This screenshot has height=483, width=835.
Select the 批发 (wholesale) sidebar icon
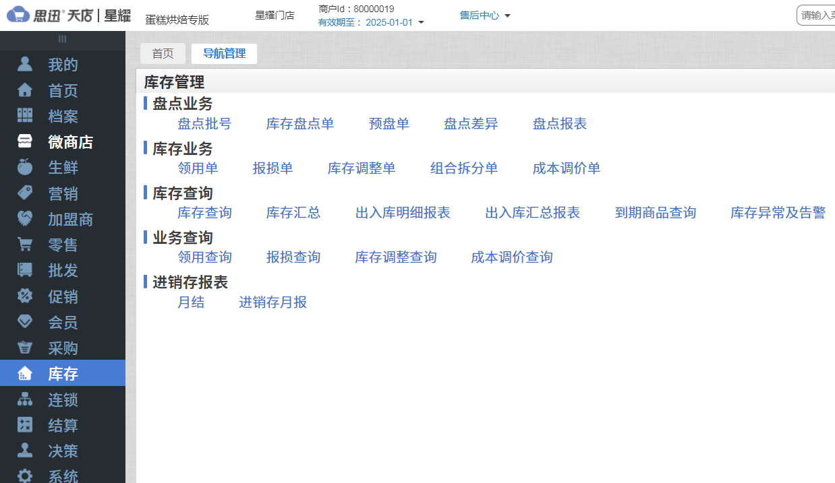click(25, 270)
